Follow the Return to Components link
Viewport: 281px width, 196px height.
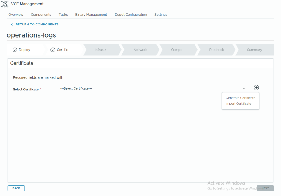click(37, 25)
